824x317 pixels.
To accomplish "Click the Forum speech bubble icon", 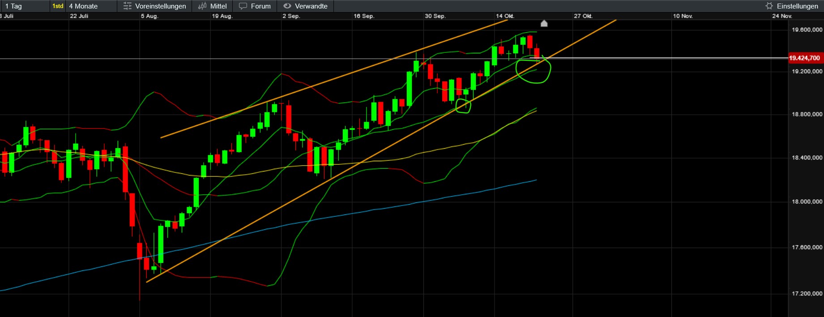I will [243, 6].
